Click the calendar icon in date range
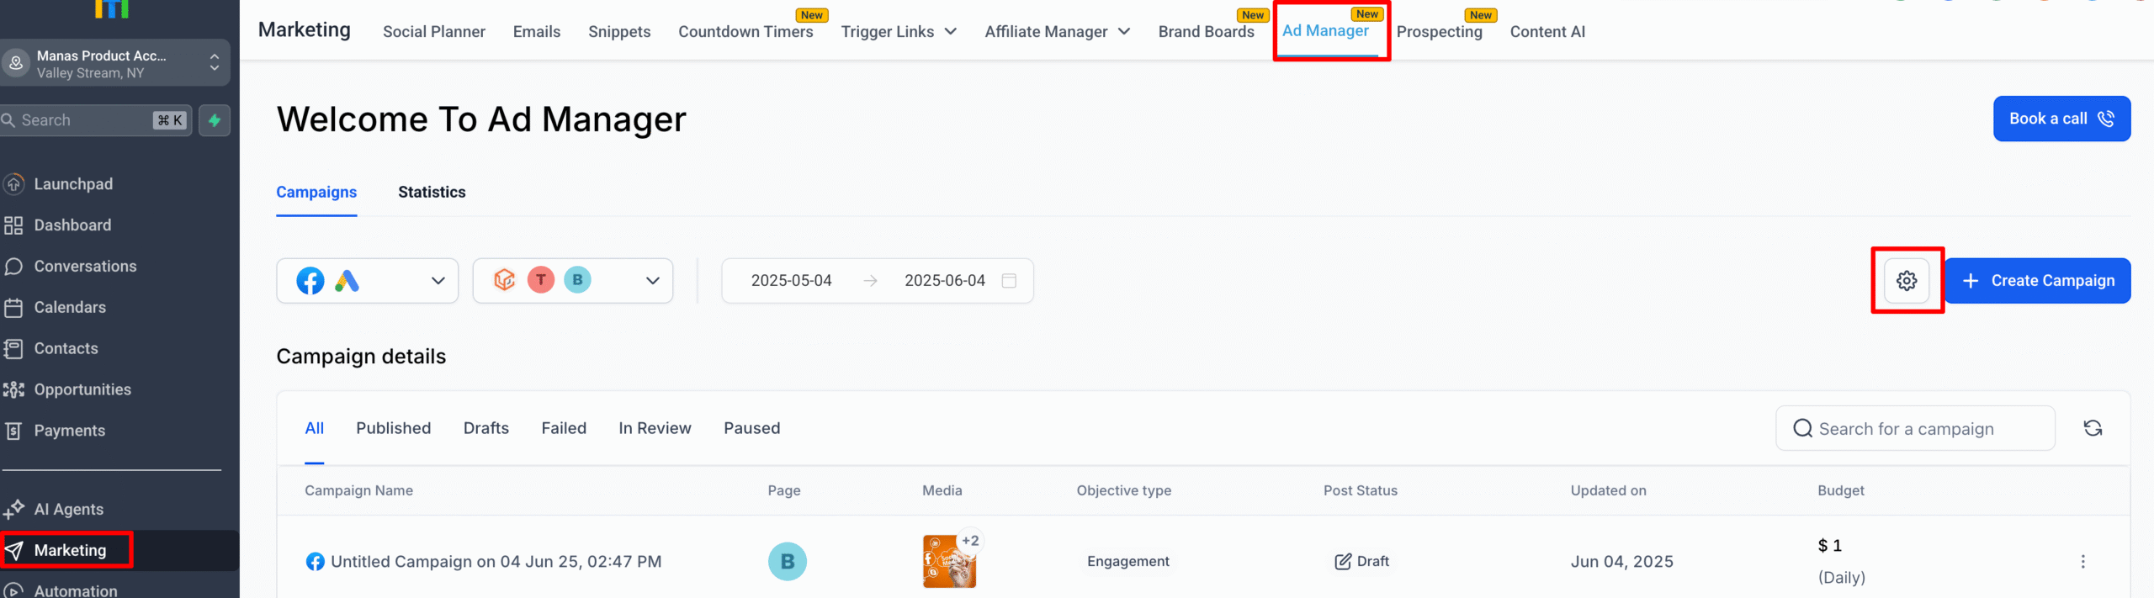 (1009, 281)
